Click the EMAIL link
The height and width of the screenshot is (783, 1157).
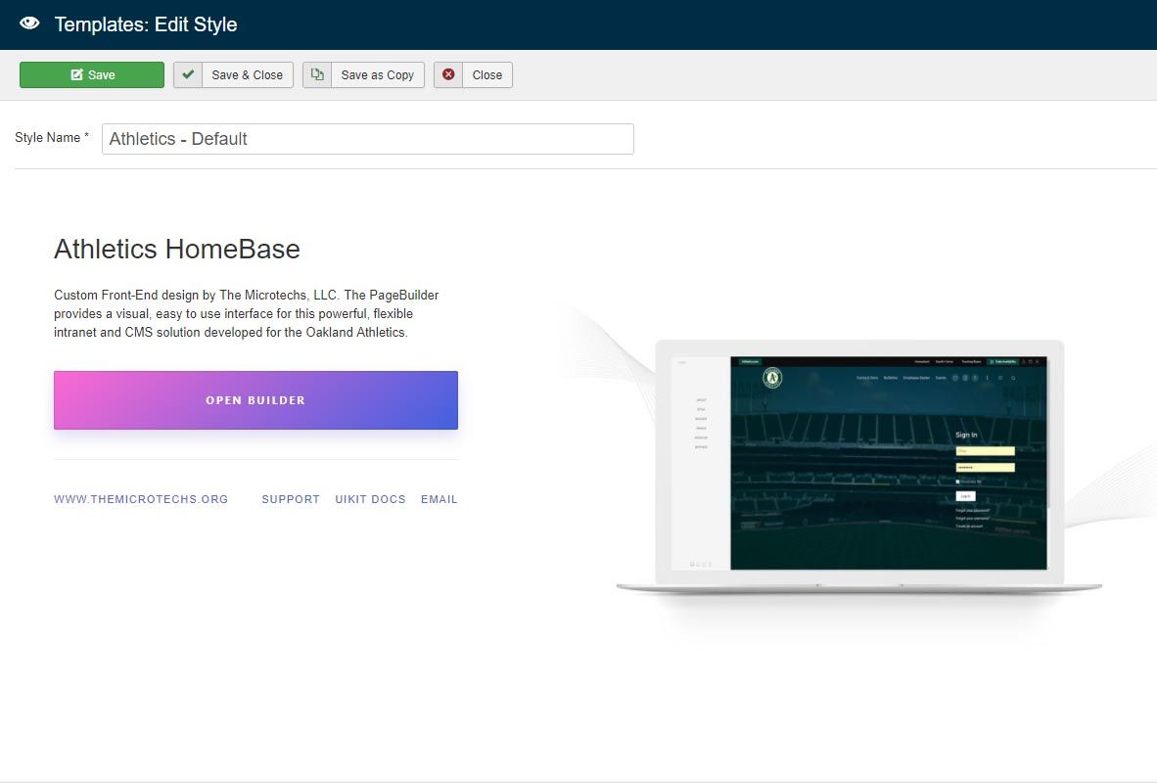tap(440, 499)
